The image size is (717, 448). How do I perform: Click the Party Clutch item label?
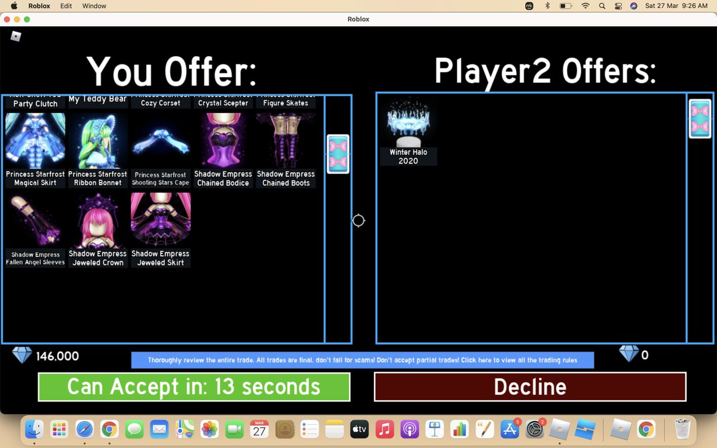tap(35, 103)
